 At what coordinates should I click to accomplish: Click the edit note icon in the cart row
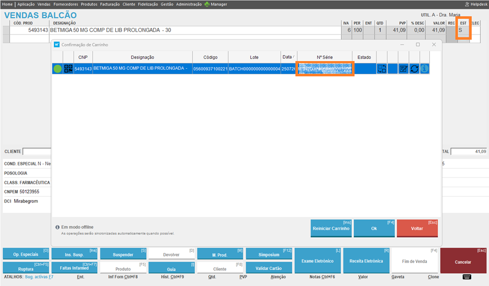click(403, 69)
